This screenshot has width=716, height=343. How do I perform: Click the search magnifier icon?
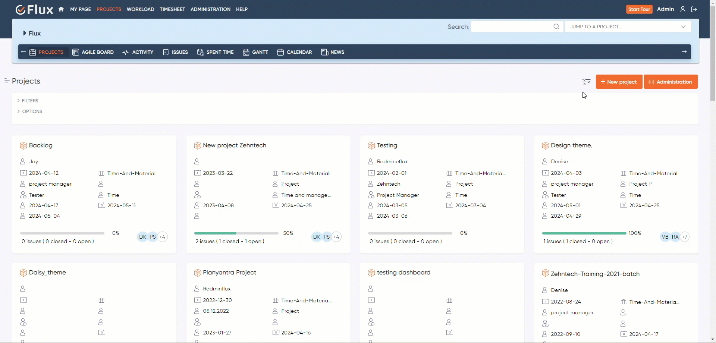[556, 26]
